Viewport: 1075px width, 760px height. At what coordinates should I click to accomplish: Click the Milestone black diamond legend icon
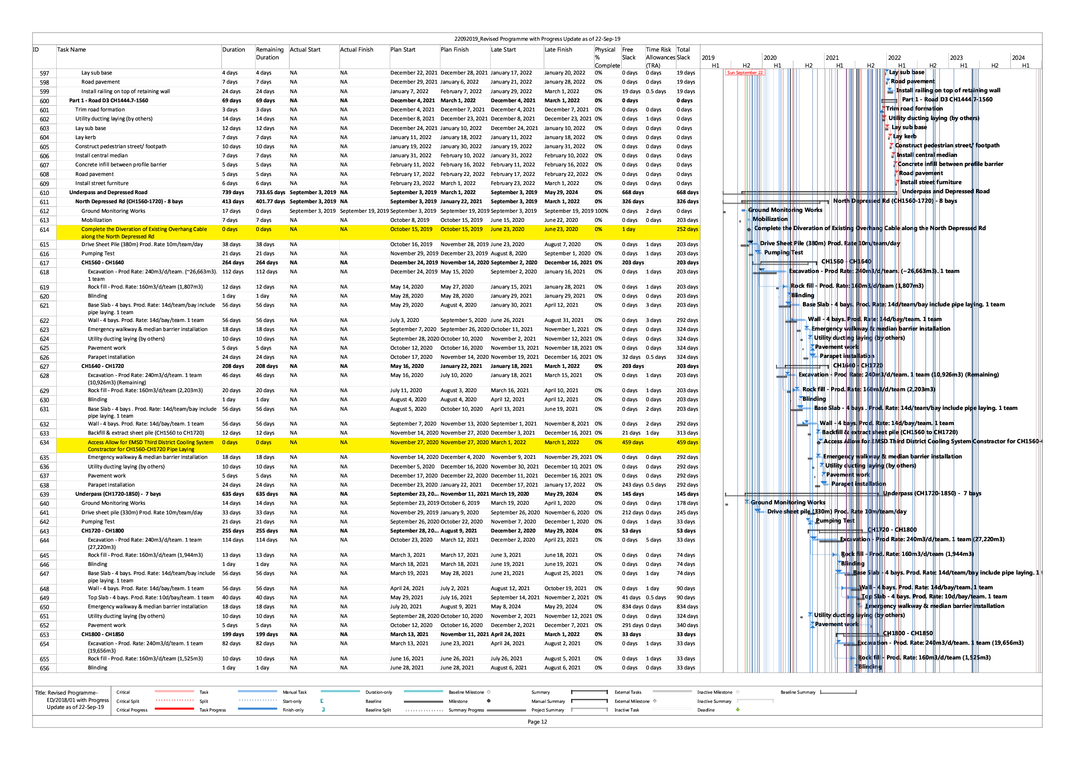tap(489, 701)
